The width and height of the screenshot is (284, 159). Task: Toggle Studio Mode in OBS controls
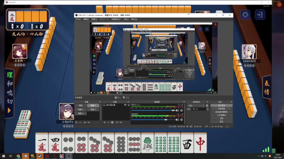point(222,115)
